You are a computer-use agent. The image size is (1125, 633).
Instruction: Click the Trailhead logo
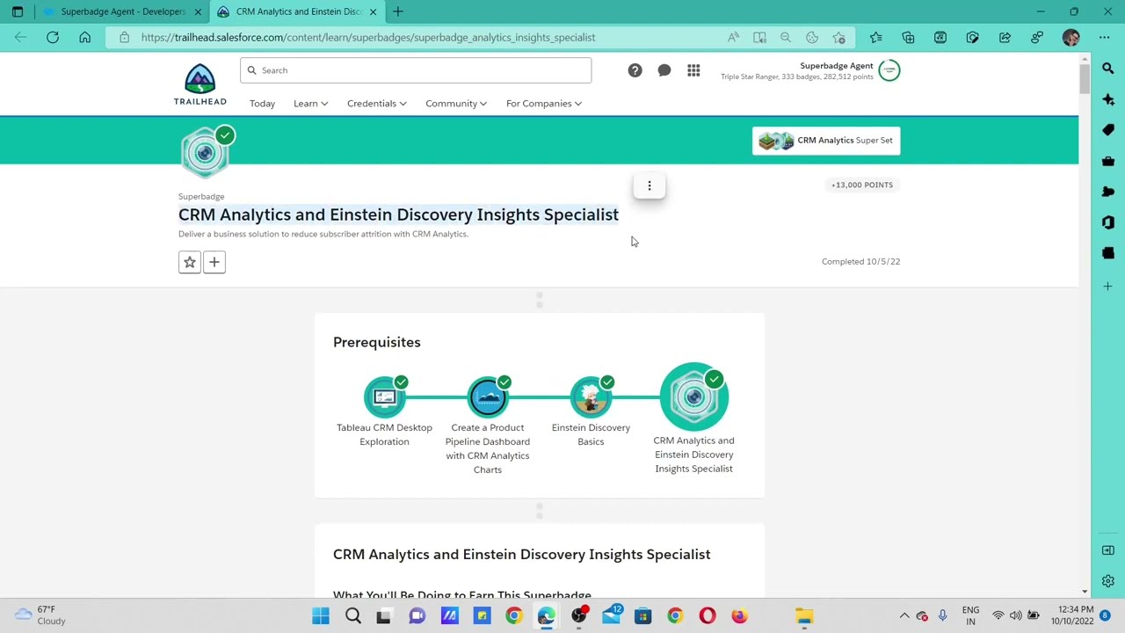[x=200, y=84]
